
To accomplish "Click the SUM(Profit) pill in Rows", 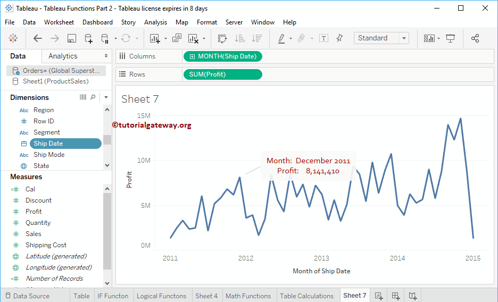I will coord(222,74).
